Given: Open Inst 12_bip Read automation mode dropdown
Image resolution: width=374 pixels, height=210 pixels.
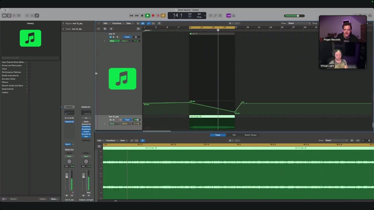Looking at the screenshot, I should pos(114,124).
